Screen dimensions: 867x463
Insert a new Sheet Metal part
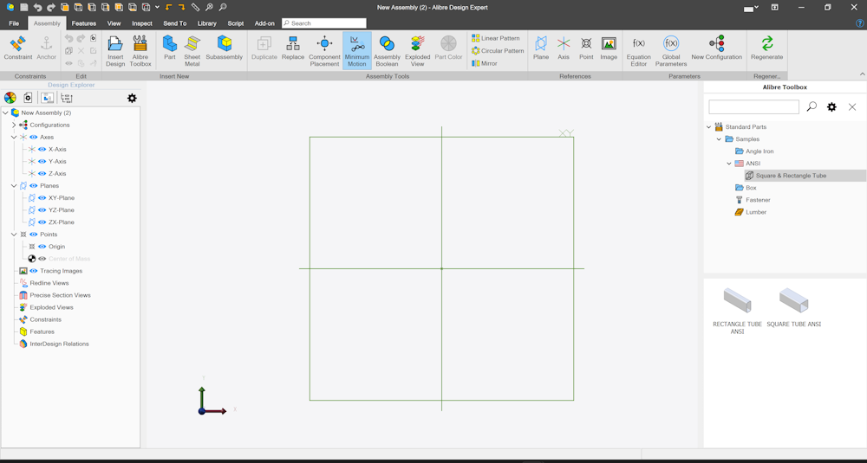coord(192,51)
